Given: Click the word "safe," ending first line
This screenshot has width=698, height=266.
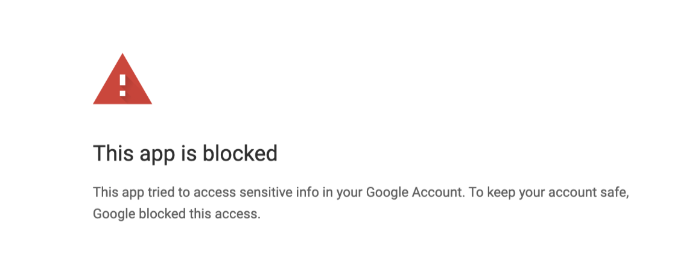Looking at the screenshot, I should pos(614,194).
